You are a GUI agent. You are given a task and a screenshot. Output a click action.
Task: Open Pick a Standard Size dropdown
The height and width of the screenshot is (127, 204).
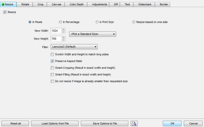point(93,34)
